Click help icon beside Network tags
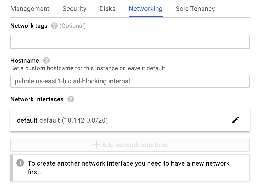259x195 pixels. (54, 26)
